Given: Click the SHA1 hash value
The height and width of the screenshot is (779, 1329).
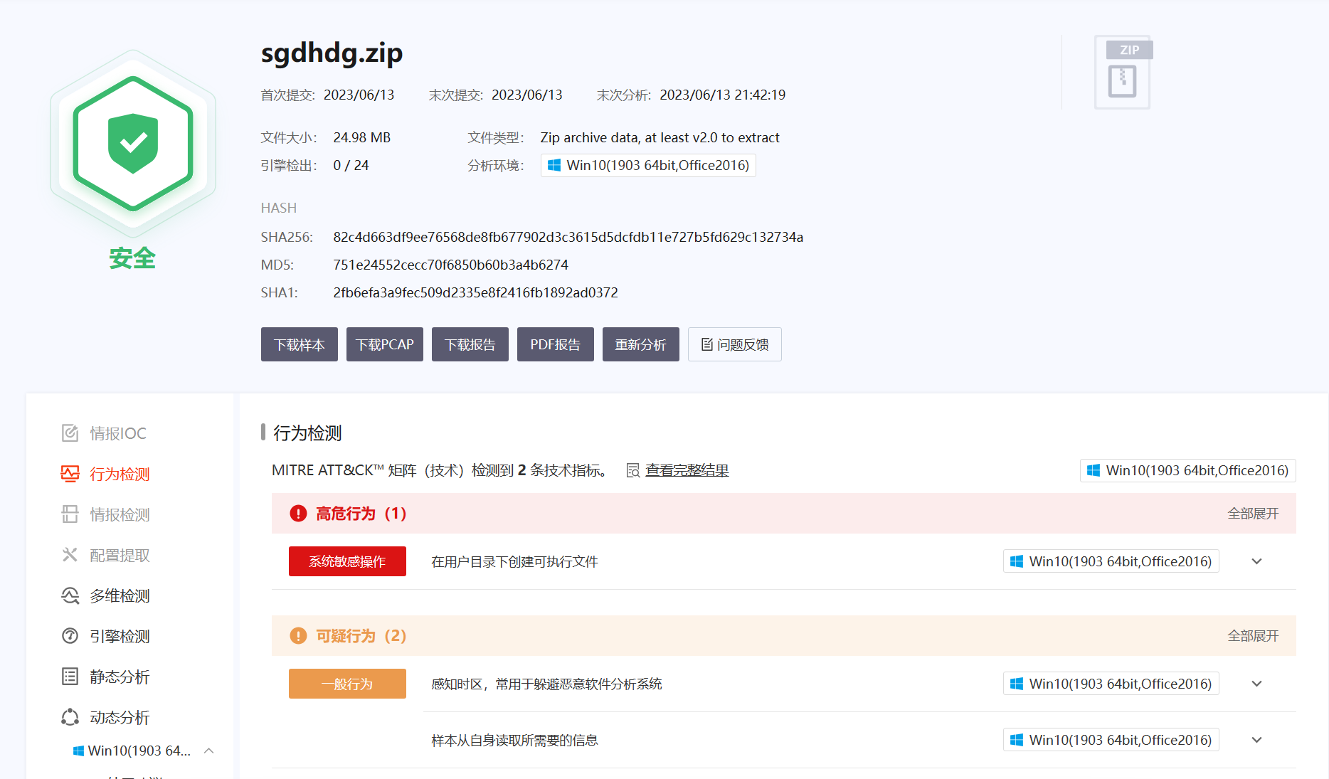Looking at the screenshot, I should point(476,292).
